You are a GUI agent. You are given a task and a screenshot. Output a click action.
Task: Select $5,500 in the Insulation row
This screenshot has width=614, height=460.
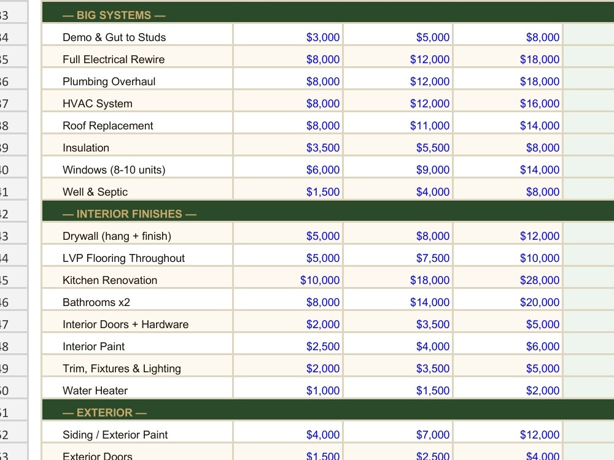(x=398, y=145)
